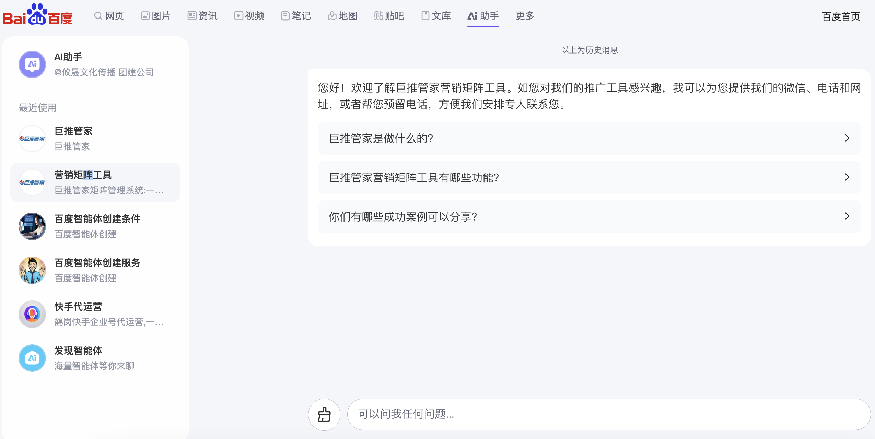Expand 你们有哪些成功案例可以分享 chevron

[847, 216]
